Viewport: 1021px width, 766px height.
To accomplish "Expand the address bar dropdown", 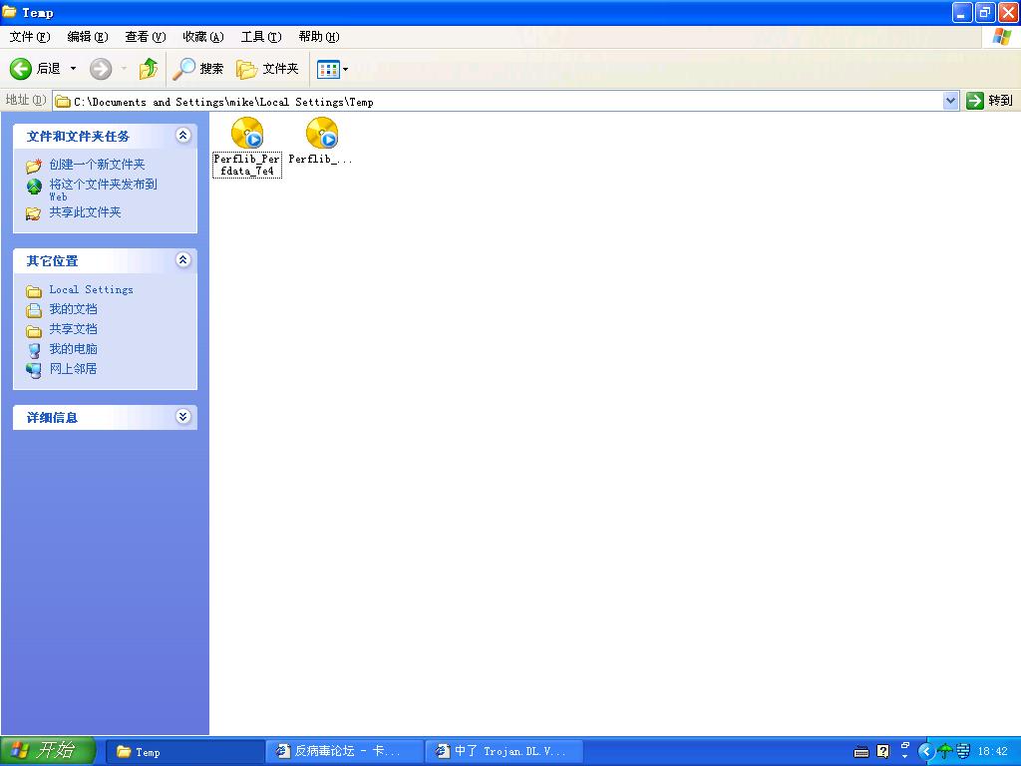I will click(x=950, y=101).
